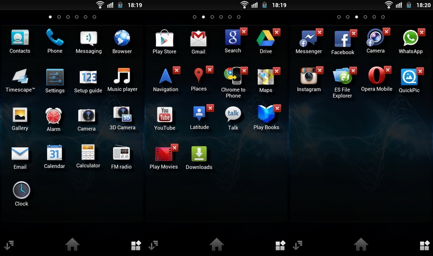Launch the Setup guide app
The width and height of the screenshot is (433, 256).
click(x=88, y=77)
